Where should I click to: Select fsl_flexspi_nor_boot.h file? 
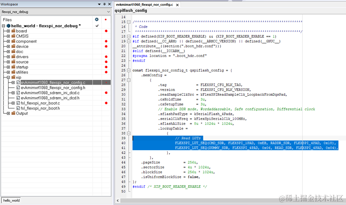click(40, 108)
